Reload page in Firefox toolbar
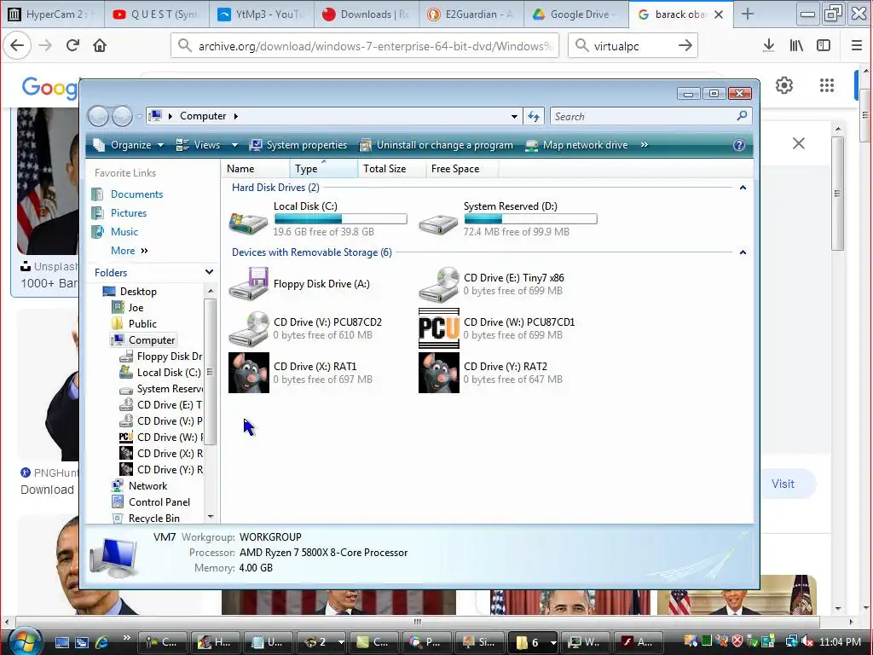The width and height of the screenshot is (873, 655). (72, 45)
